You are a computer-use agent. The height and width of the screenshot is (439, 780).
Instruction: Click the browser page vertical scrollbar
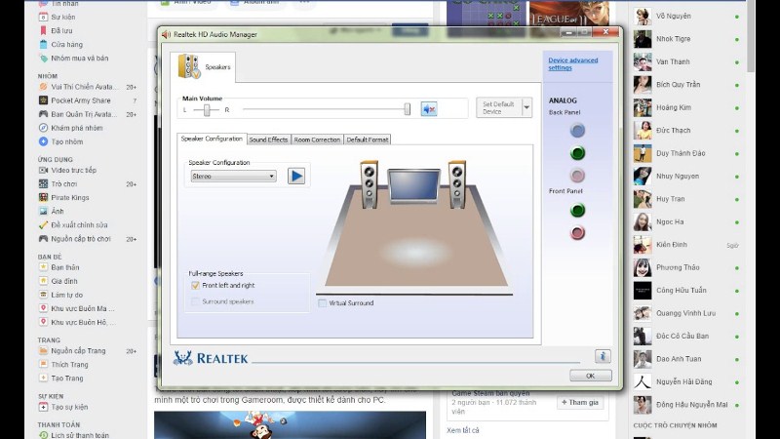click(x=751, y=36)
